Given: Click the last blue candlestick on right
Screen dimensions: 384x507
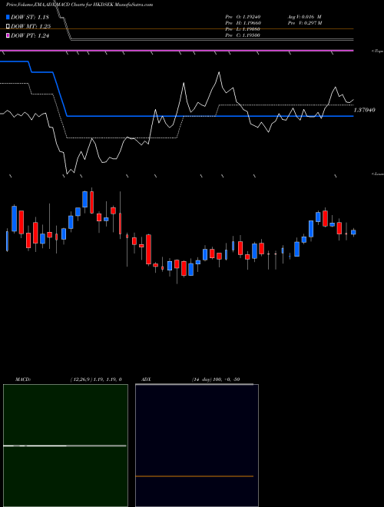Looking at the screenshot, I should 353,232.
